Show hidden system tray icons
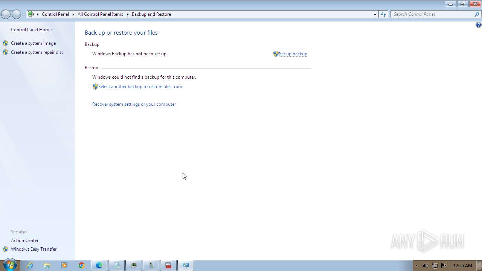482x271 pixels. coord(416,266)
